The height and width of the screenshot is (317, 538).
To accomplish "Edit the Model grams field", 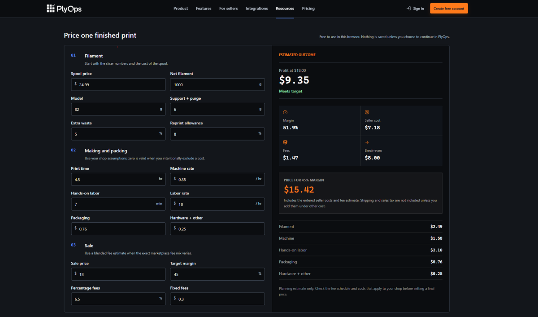I will (x=118, y=109).
